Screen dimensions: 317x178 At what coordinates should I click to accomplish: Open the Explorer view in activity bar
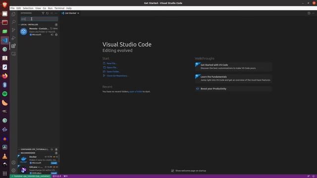click(13, 14)
